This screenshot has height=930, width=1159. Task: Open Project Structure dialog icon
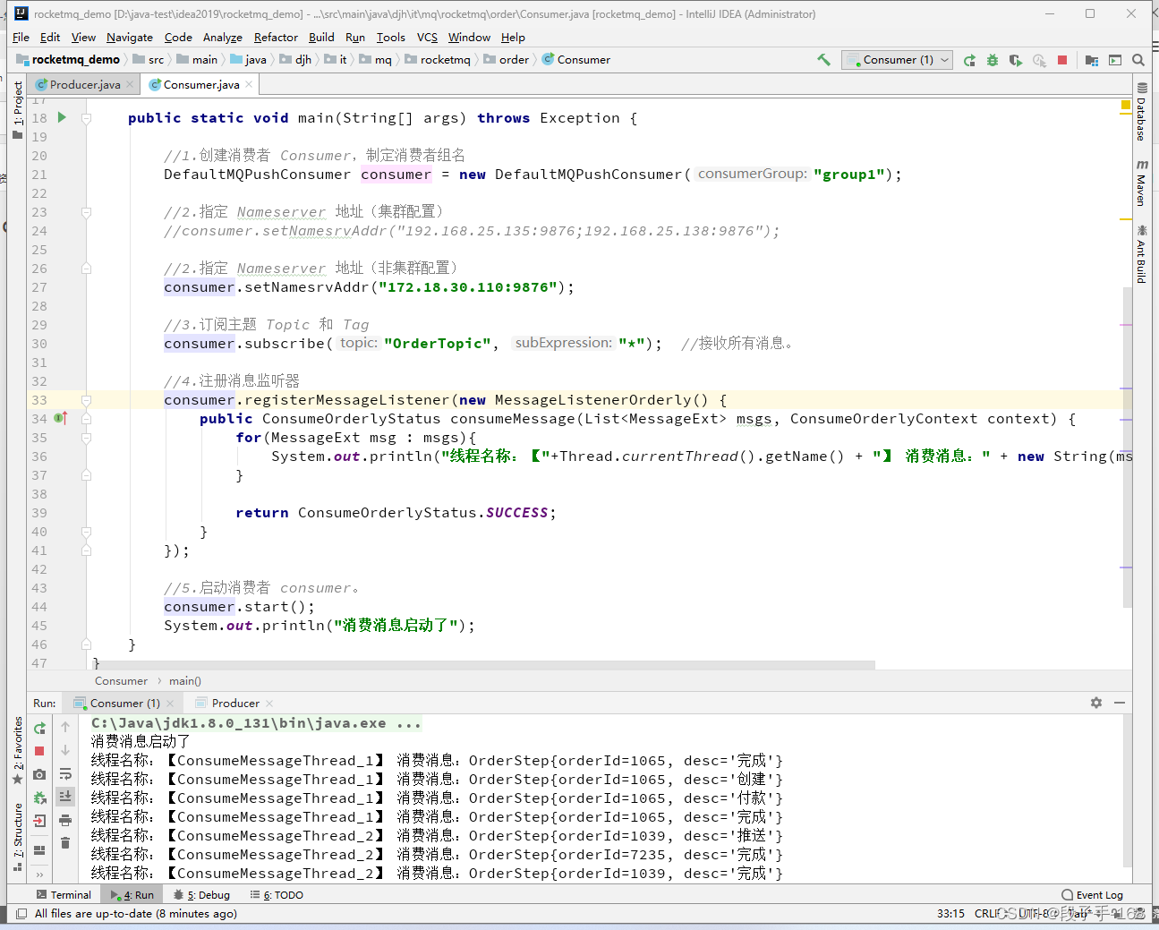click(1092, 60)
